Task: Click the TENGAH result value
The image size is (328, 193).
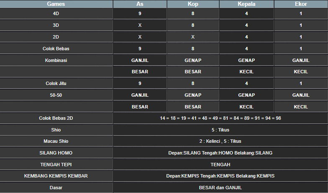Action: tap(220, 165)
